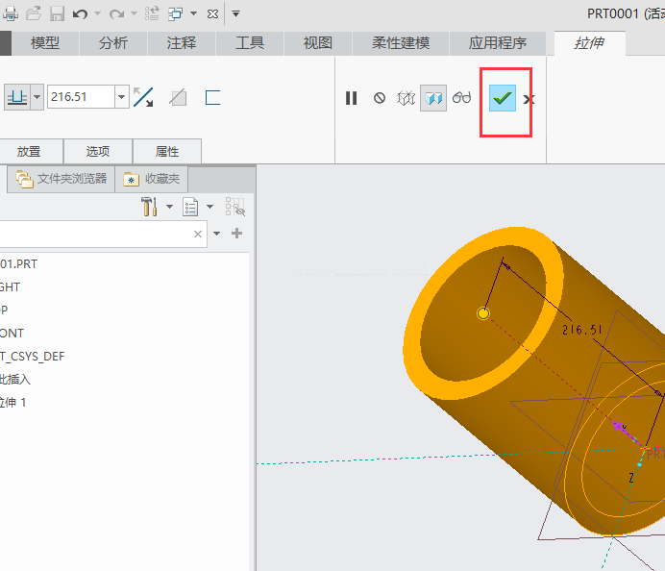
Task: Flip the extrude depth direction
Action: click(143, 97)
